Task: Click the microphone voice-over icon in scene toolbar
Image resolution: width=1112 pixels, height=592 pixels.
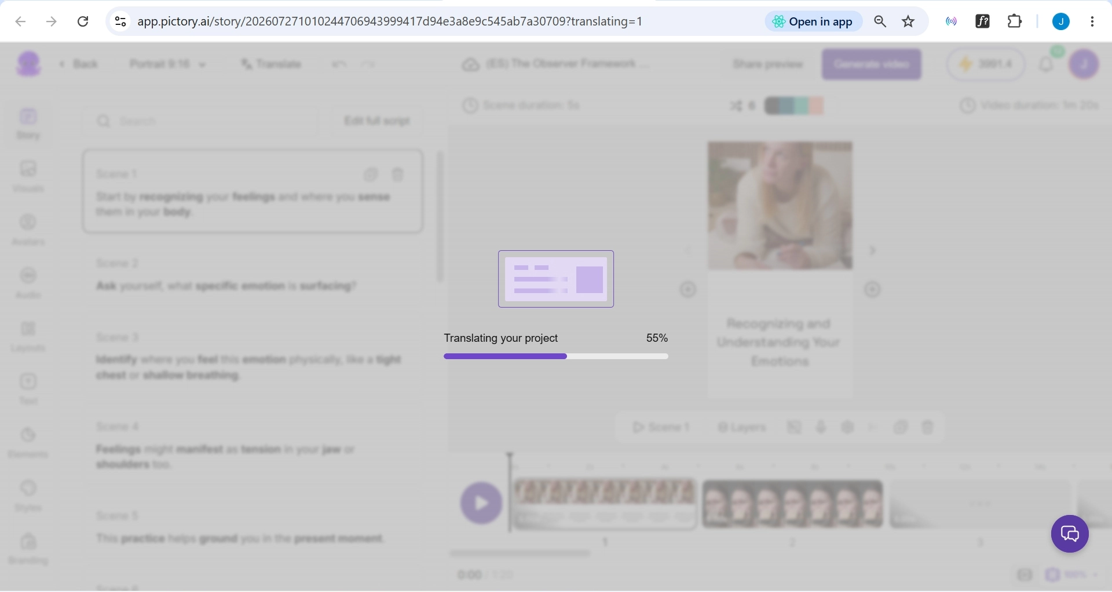Action: pos(821,427)
